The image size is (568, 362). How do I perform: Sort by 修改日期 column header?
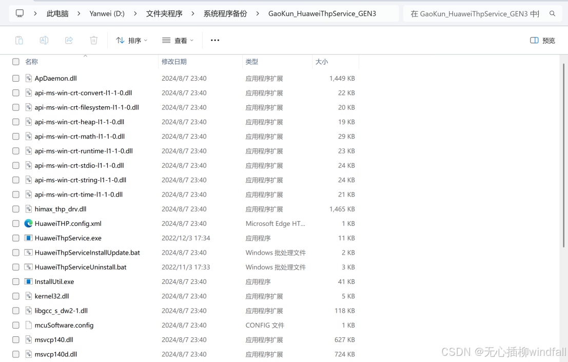pyautogui.click(x=174, y=62)
